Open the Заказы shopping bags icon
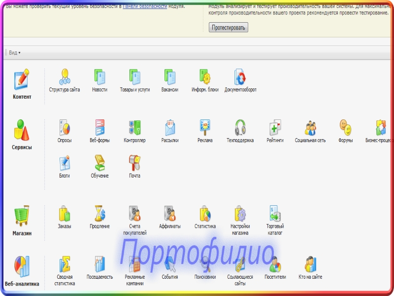Image resolution: width=394 pixels, height=296 pixels. click(65, 214)
